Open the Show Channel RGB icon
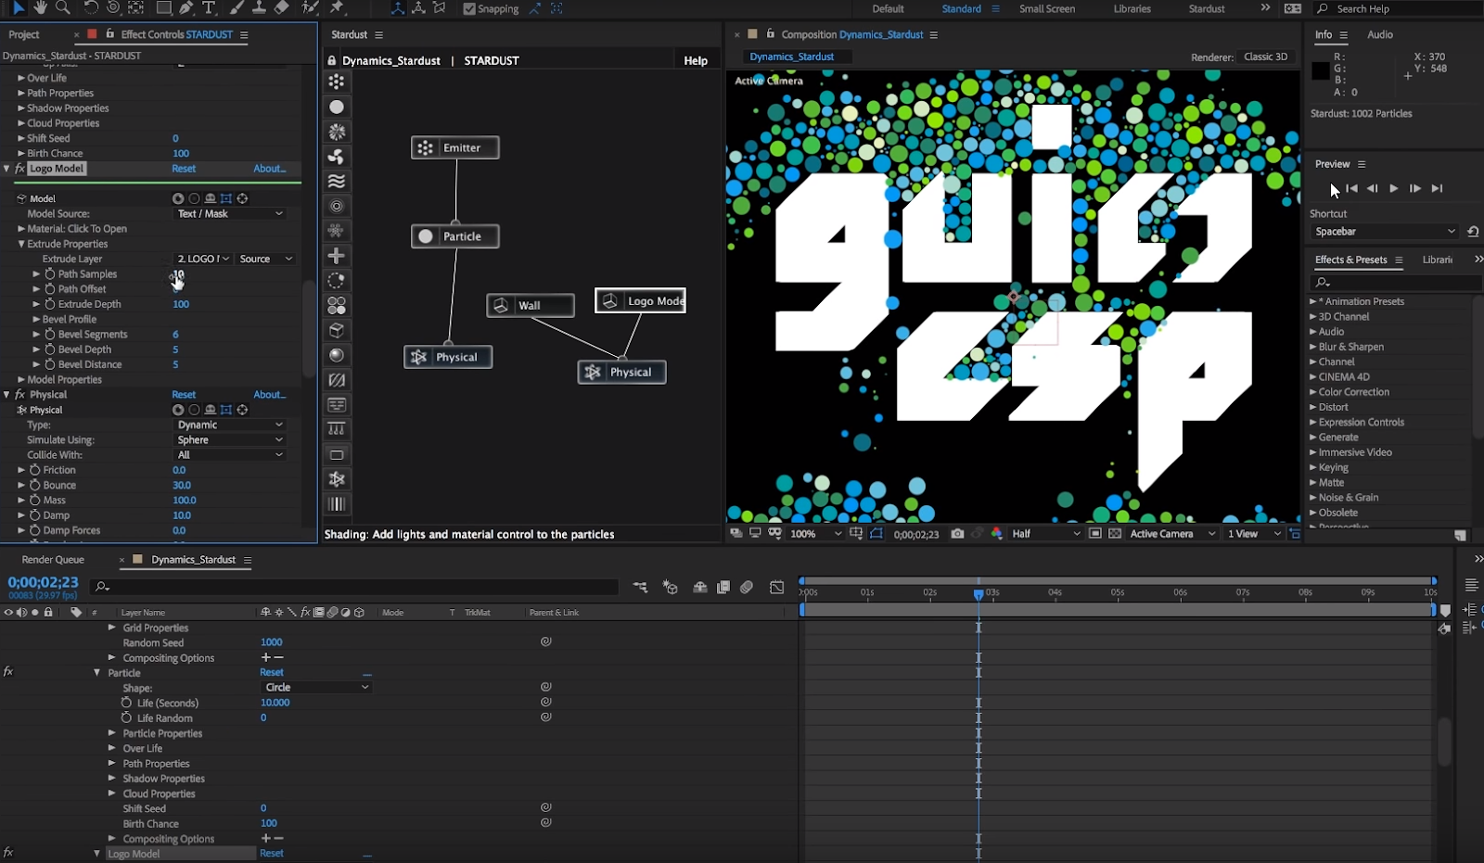Image resolution: width=1484 pixels, height=863 pixels. pos(997,533)
